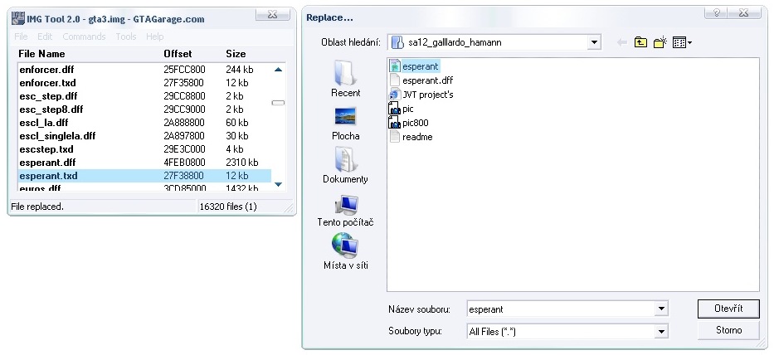Click the Storno cancel button
The height and width of the screenshot is (355, 774).
(728, 330)
